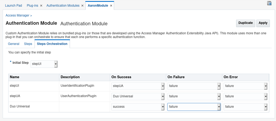Click the Apply button
This screenshot has height=121, width=276.
pos(263,23)
